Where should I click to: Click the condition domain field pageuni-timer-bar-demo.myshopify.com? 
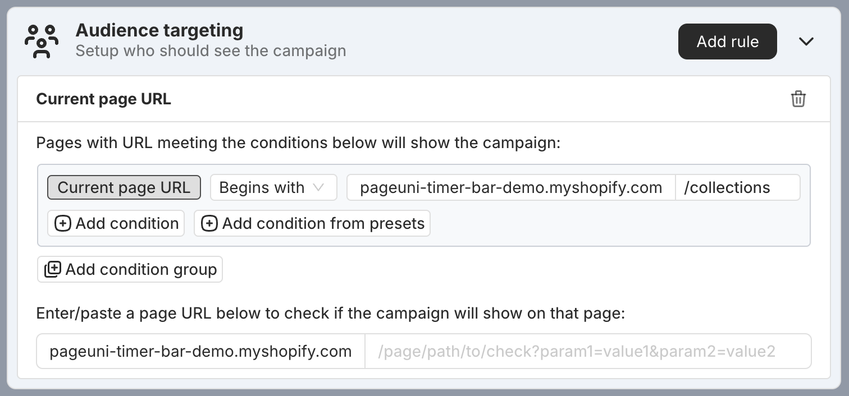[x=511, y=187]
